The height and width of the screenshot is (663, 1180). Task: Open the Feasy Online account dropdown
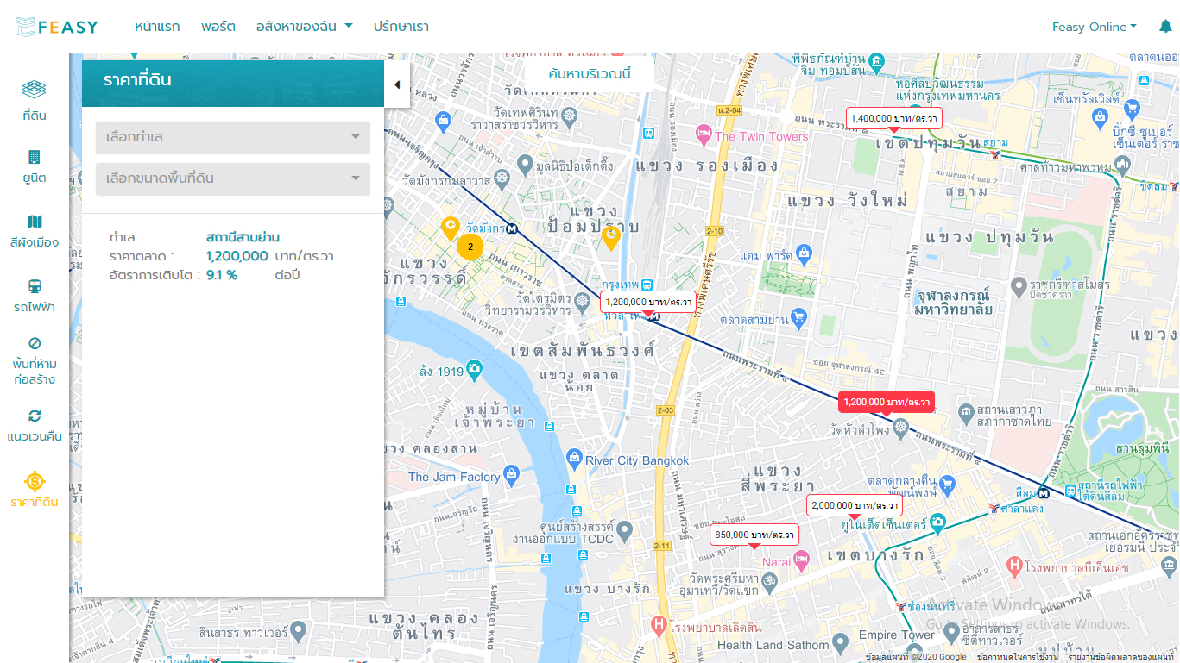pyautogui.click(x=1095, y=27)
